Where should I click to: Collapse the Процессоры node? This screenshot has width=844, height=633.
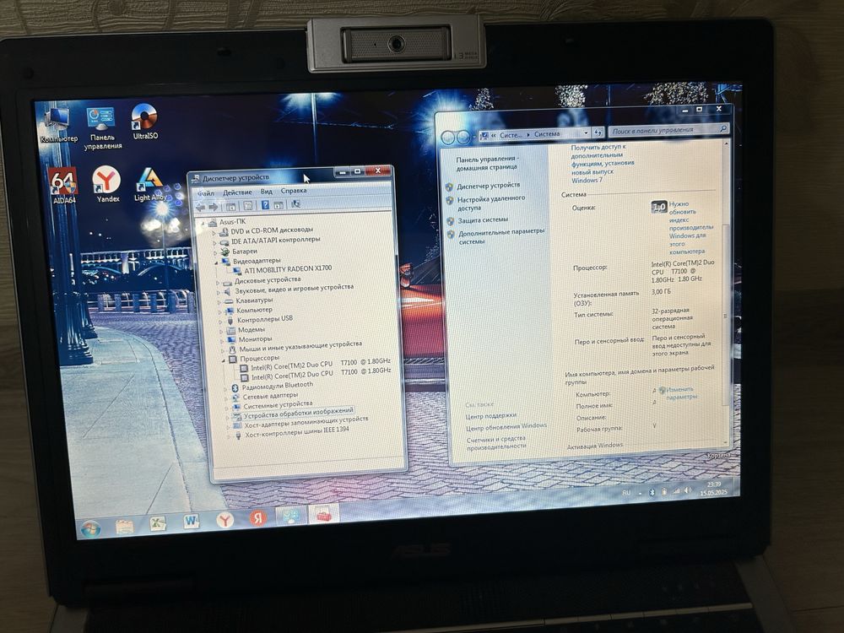(x=224, y=360)
